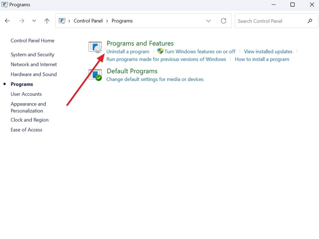The image size is (319, 239).
Task: Click the Programs title bar icon
Action: coord(5,5)
